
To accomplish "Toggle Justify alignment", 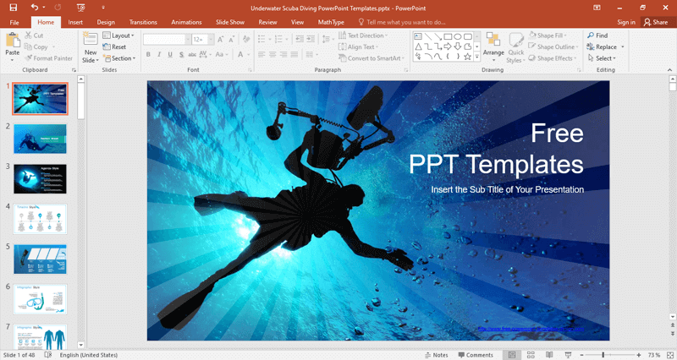I will tap(294, 54).
